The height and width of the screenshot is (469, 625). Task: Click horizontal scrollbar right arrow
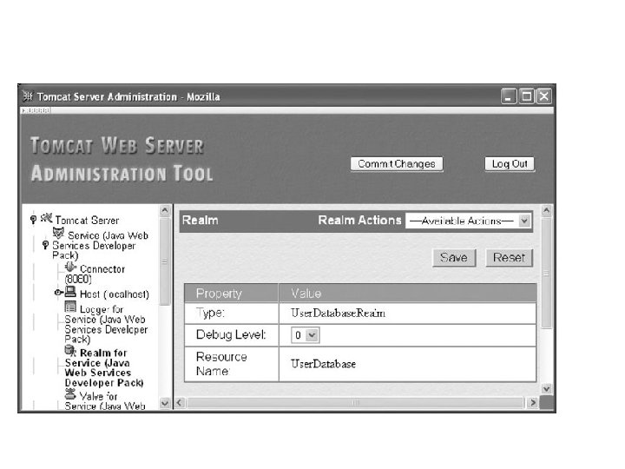(532, 403)
